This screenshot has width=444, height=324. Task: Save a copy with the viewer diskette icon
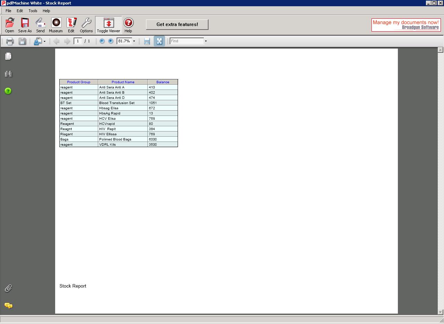pos(22,41)
